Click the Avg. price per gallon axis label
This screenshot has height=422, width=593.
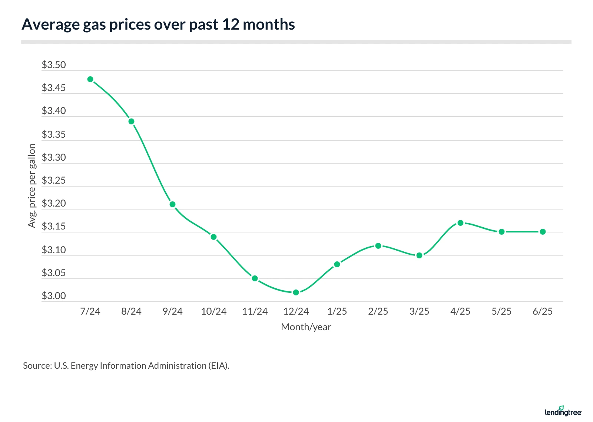(x=32, y=186)
